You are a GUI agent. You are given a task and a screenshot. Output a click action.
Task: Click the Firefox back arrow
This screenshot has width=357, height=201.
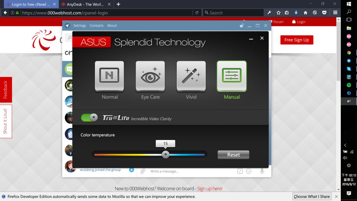[x=5, y=13]
